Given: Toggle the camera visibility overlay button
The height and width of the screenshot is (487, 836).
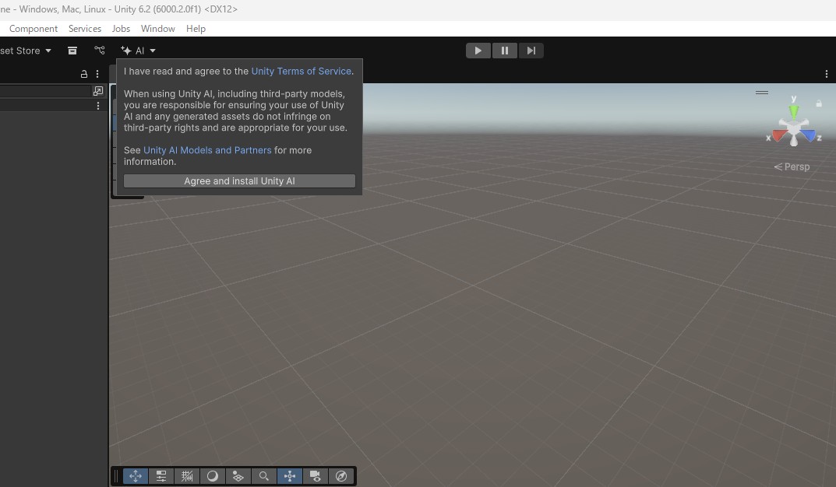Looking at the screenshot, I should pos(315,476).
